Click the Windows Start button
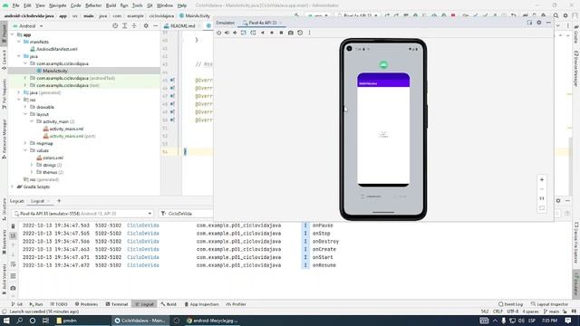The height and width of the screenshot is (326, 580). 6,321
